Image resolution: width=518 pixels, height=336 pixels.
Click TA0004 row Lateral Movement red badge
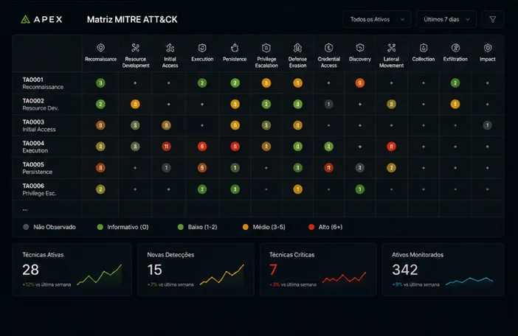click(392, 147)
